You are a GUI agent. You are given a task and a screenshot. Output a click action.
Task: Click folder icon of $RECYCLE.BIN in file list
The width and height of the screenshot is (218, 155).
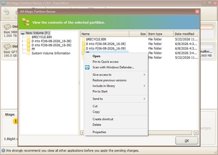pyautogui.click(x=83, y=39)
